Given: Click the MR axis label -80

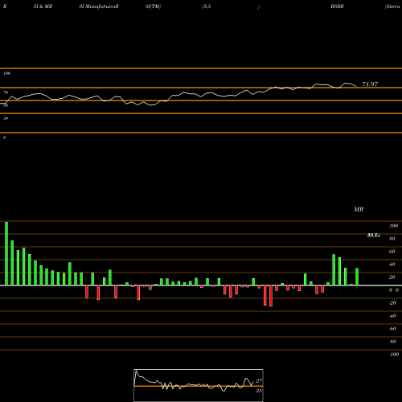Looking at the screenshot, I should point(392,342).
